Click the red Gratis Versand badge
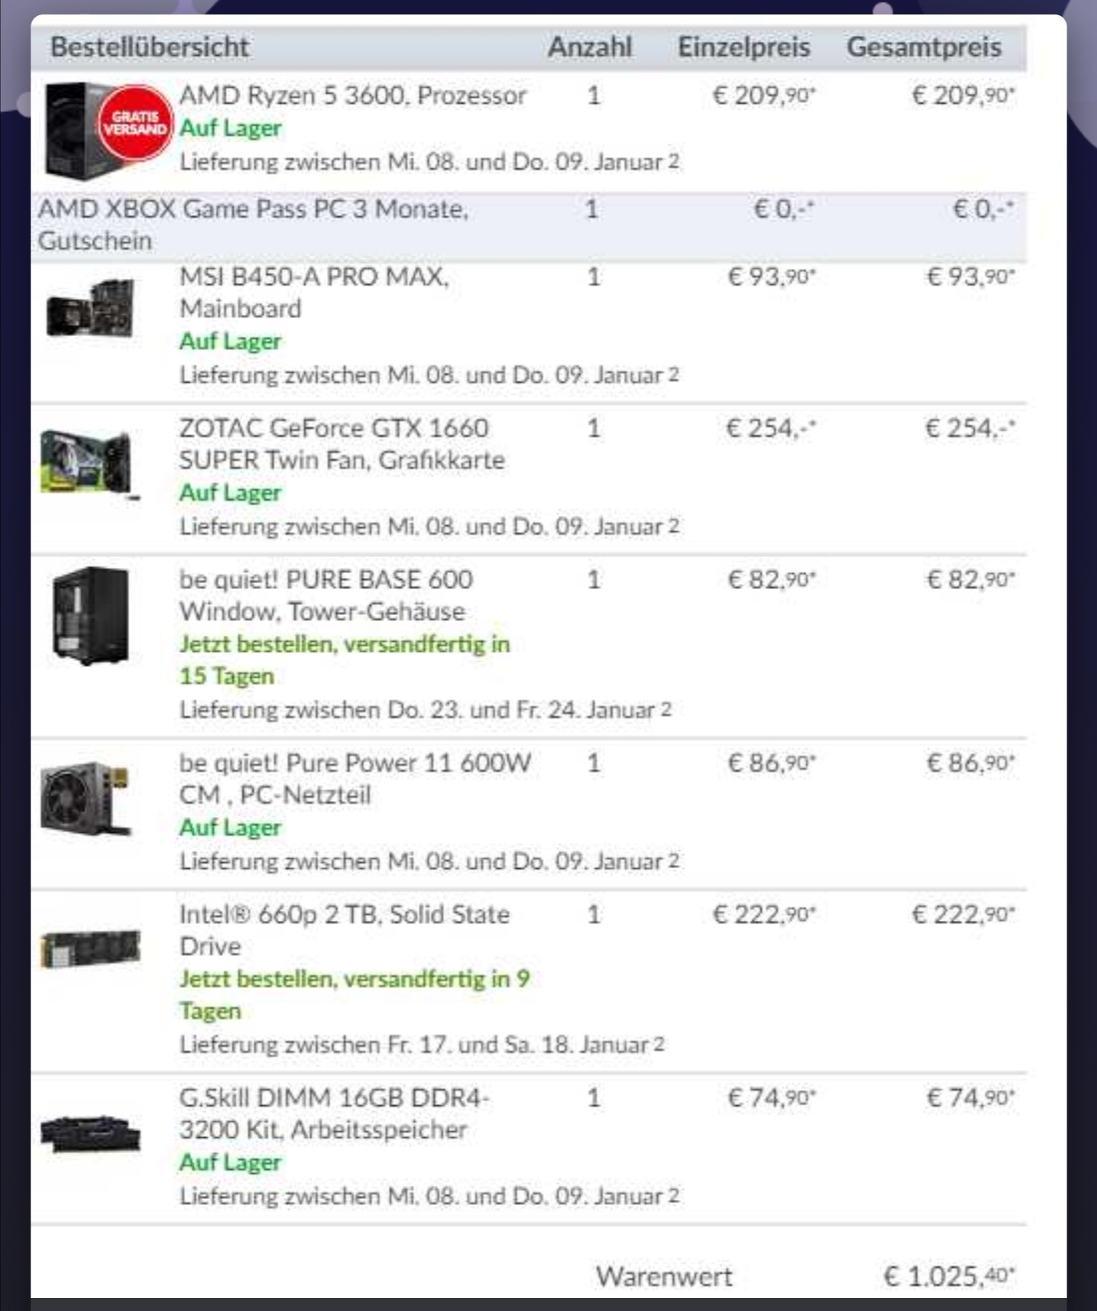The height and width of the screenshot is (1311, 1097). click(136, 123)
